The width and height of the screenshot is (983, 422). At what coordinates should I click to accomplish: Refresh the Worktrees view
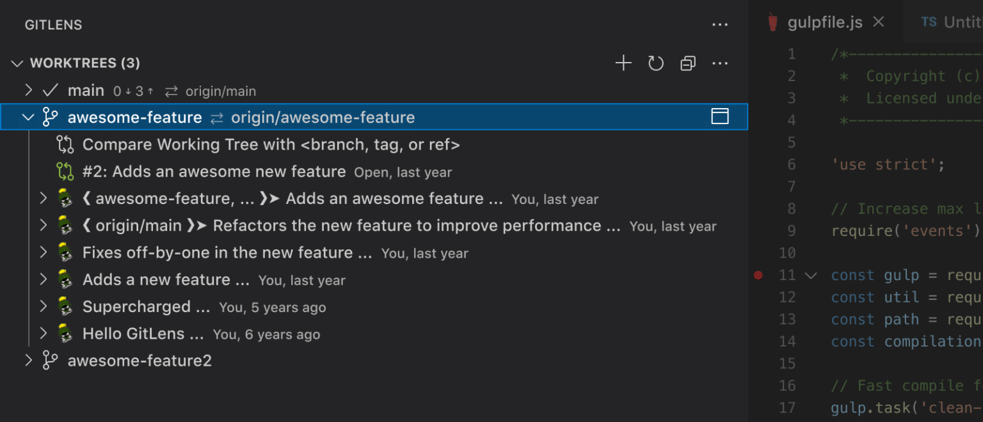point(655,63)
